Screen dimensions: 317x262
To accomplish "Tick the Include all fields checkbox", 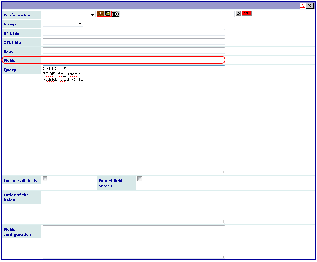I will (45, 179).
